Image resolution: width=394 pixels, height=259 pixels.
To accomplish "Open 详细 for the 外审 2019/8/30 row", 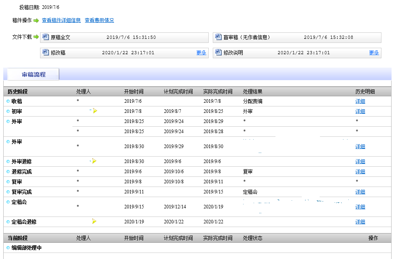I will 360,146.
